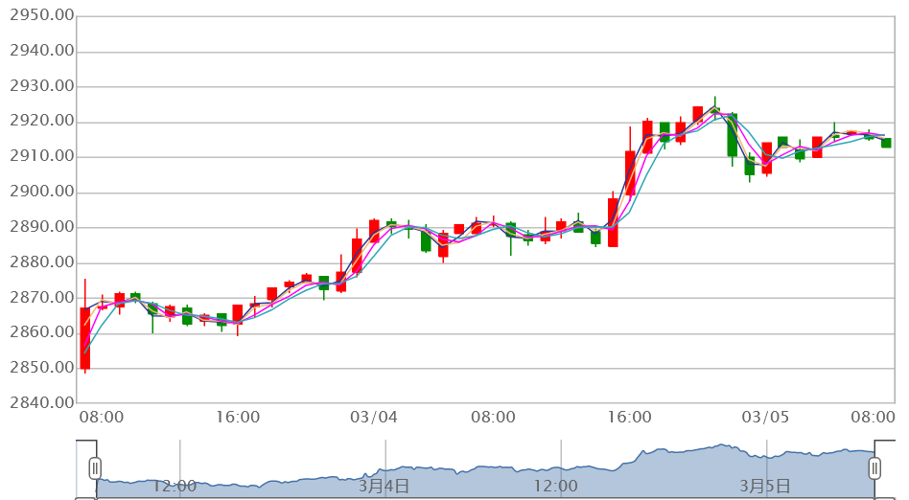Click the 3月5日 label in overview

coord(764,486)
